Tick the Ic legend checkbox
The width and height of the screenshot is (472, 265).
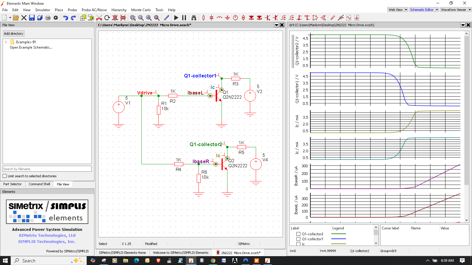298,244
